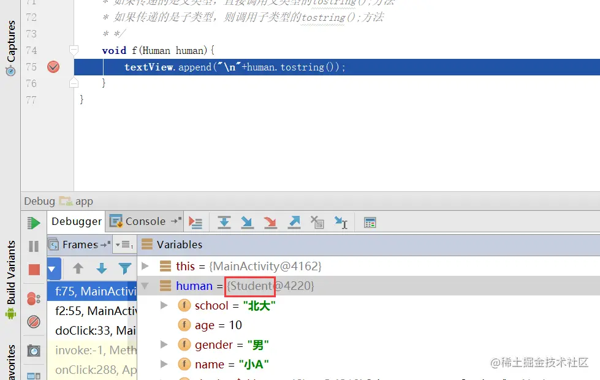This screenshot has height=380, width=600.
Task: Open the Captures side panel
Action: click(10, 47)
